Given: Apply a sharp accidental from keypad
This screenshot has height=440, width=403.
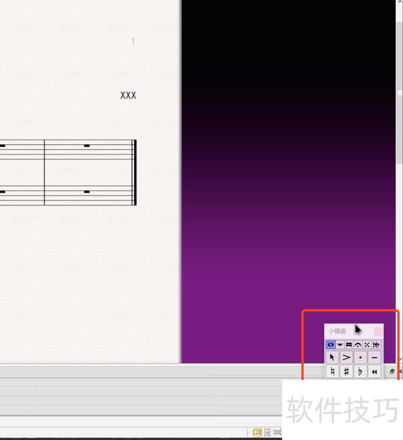Looking at the screenshot, I should [347, 372].
